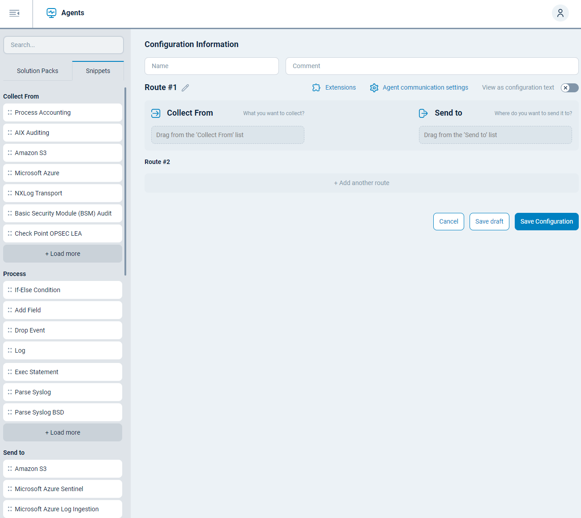Expand Route #2 with Add another route
This screenshot has height=518, width=581.
point(361,183)
